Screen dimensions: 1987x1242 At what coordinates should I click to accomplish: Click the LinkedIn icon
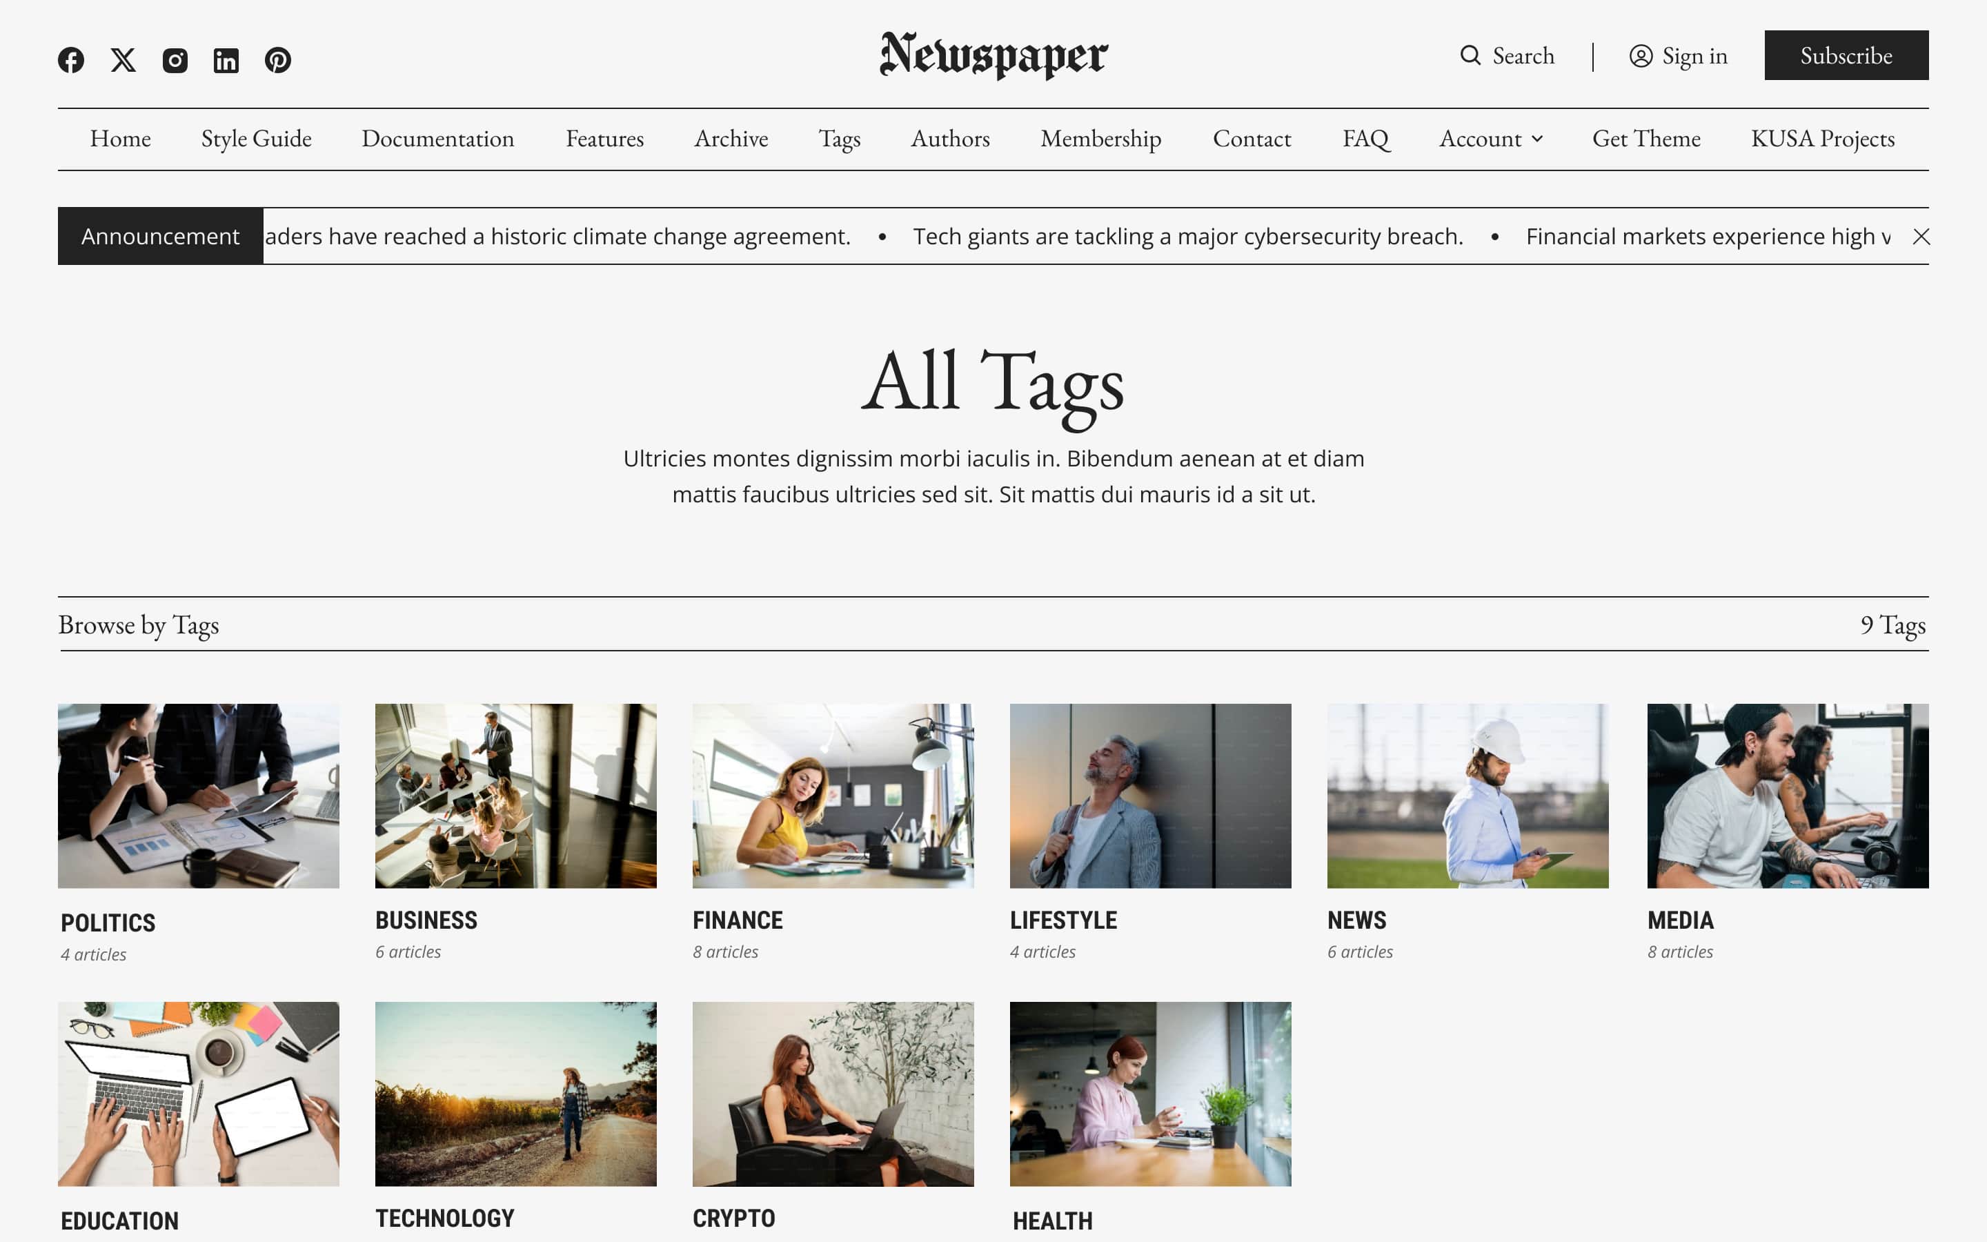click(x=226, y=59)
